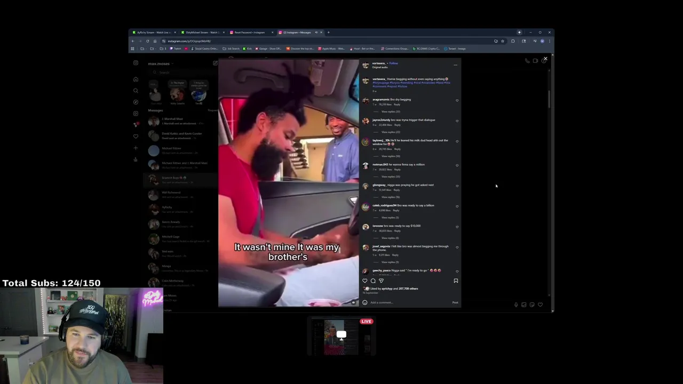
Task: Like the post with the heart icon
Action: [x=365, y=281]
